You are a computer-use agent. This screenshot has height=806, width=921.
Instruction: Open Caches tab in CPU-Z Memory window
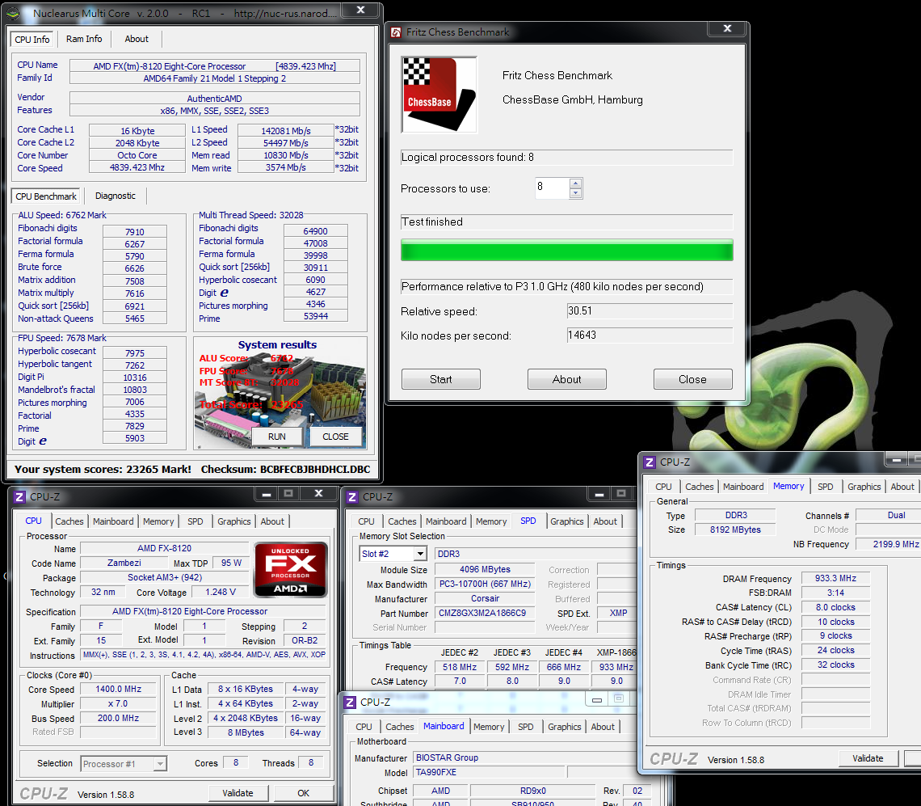point(699,487)
